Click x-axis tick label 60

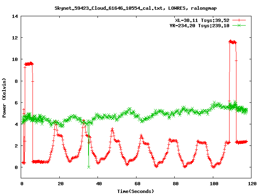pyautogui.click(x=137, y=184)
